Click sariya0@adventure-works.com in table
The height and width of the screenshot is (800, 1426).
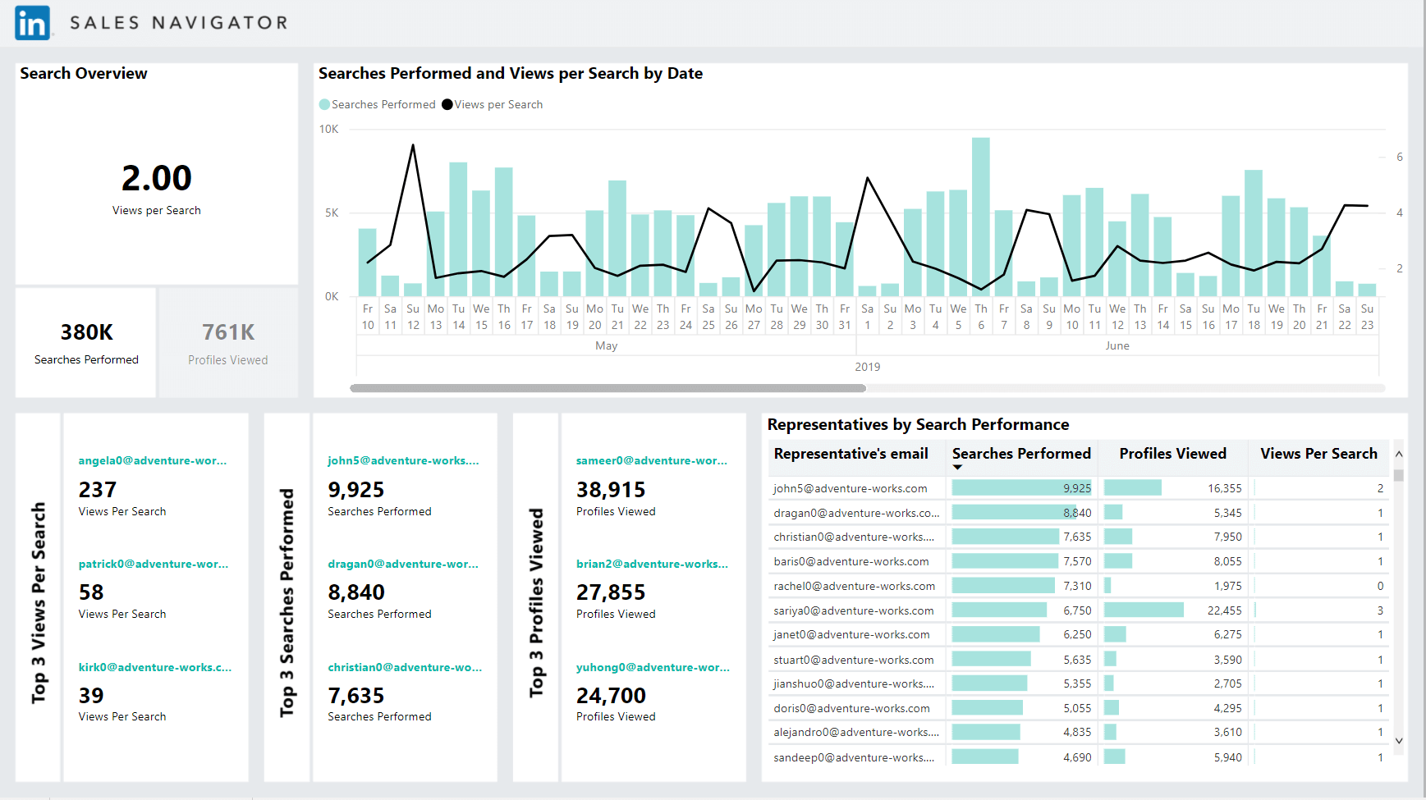(854, 610)
